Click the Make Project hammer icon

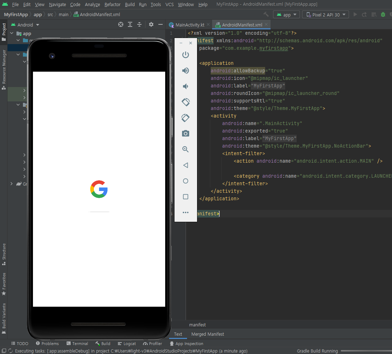click(266, 14)
